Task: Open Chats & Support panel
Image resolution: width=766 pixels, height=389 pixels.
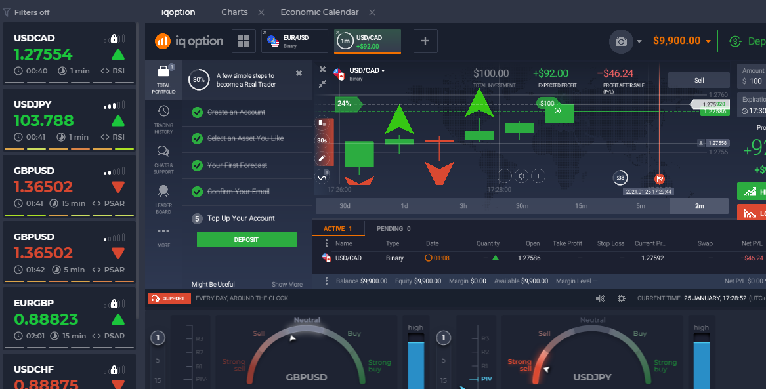Action: coord(163,157)
